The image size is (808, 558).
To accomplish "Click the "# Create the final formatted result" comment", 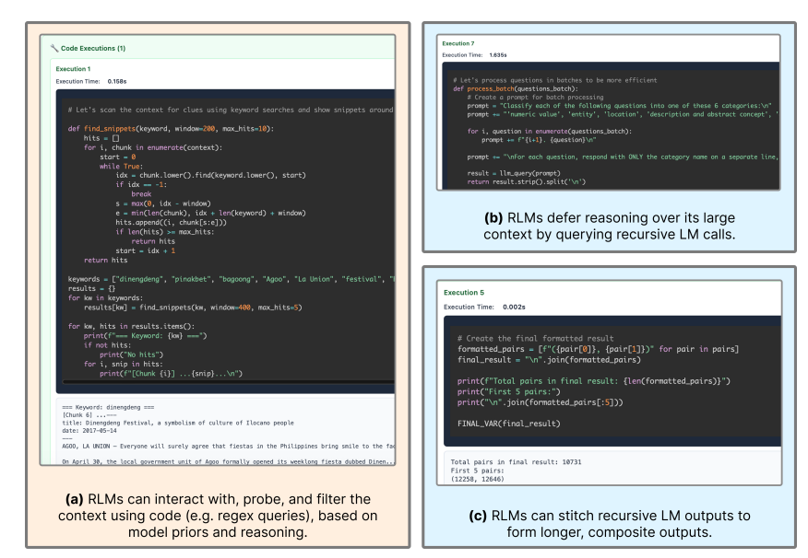I will point(535,339).
